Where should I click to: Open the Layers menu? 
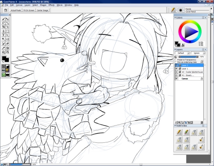28,5
